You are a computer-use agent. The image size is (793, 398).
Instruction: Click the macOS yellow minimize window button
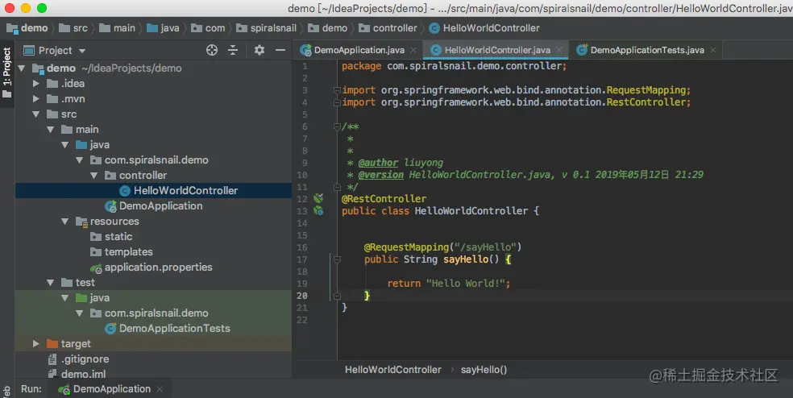click(26, 7)
